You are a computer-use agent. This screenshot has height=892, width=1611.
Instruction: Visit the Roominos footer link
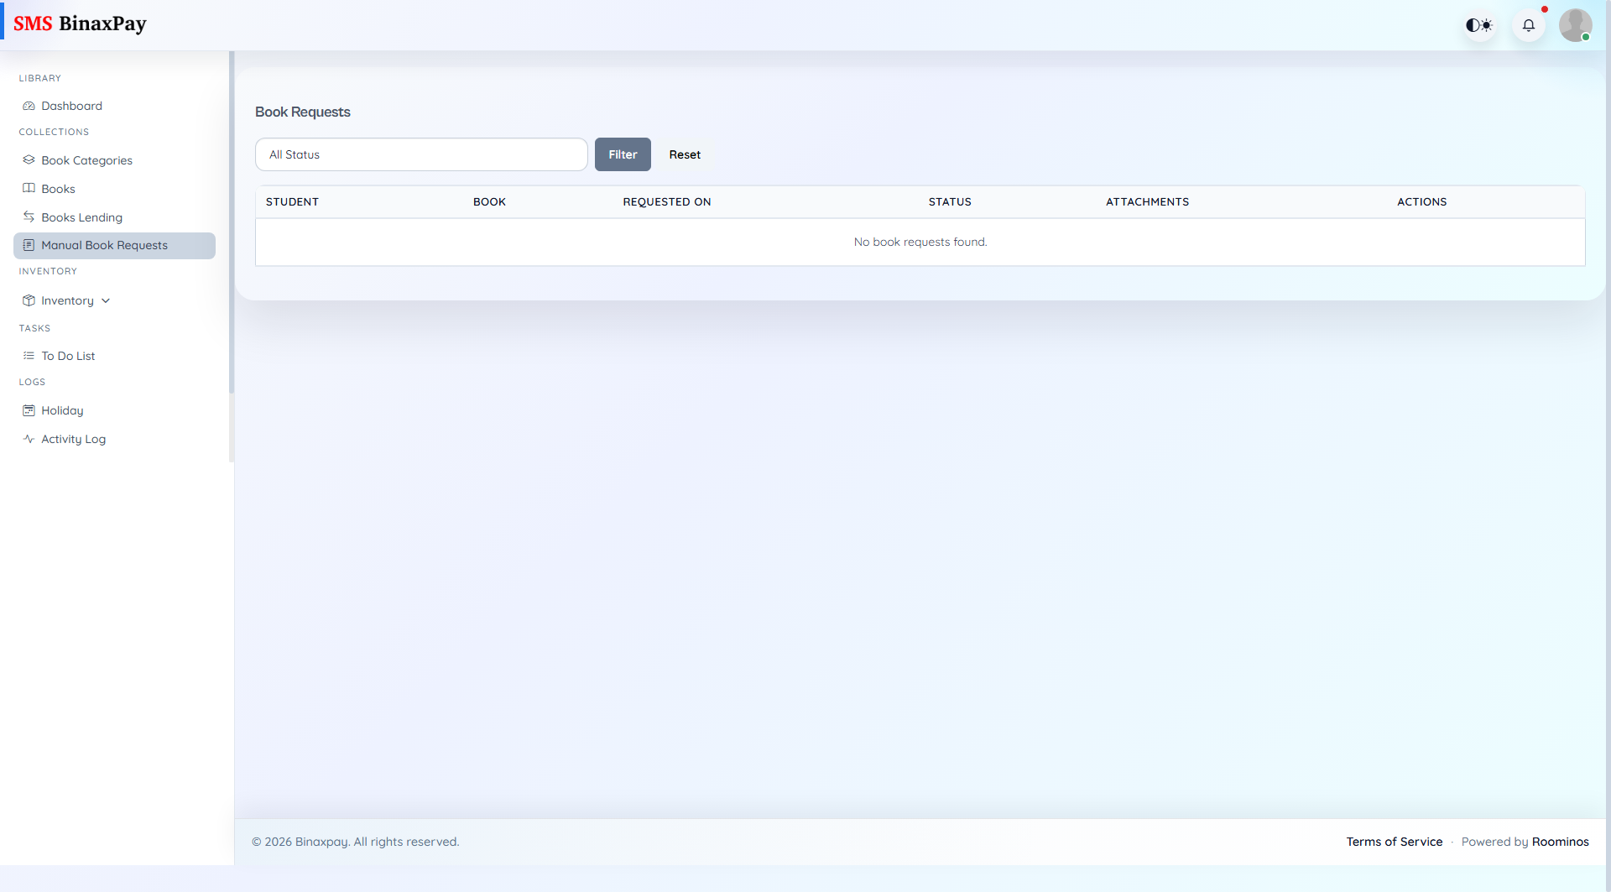pyautogui.click(x=1560, y=842)
